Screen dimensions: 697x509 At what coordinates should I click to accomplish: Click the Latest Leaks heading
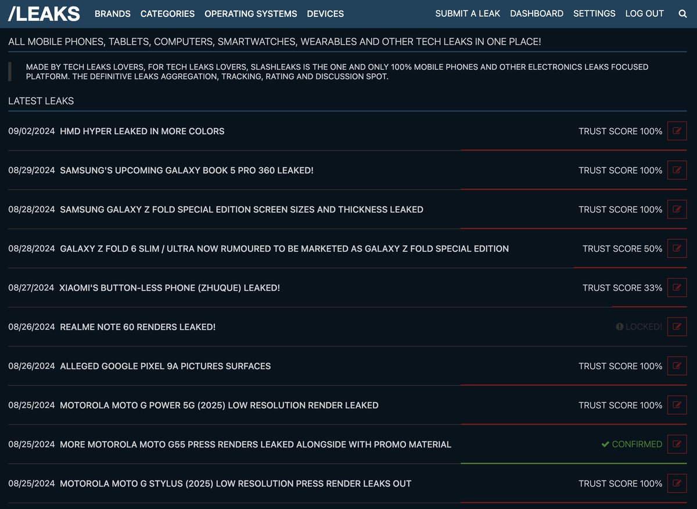click(41, 101)
